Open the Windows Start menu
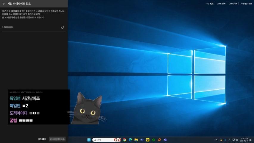Viewport: 254px width, 143px height. pos(89,140)
